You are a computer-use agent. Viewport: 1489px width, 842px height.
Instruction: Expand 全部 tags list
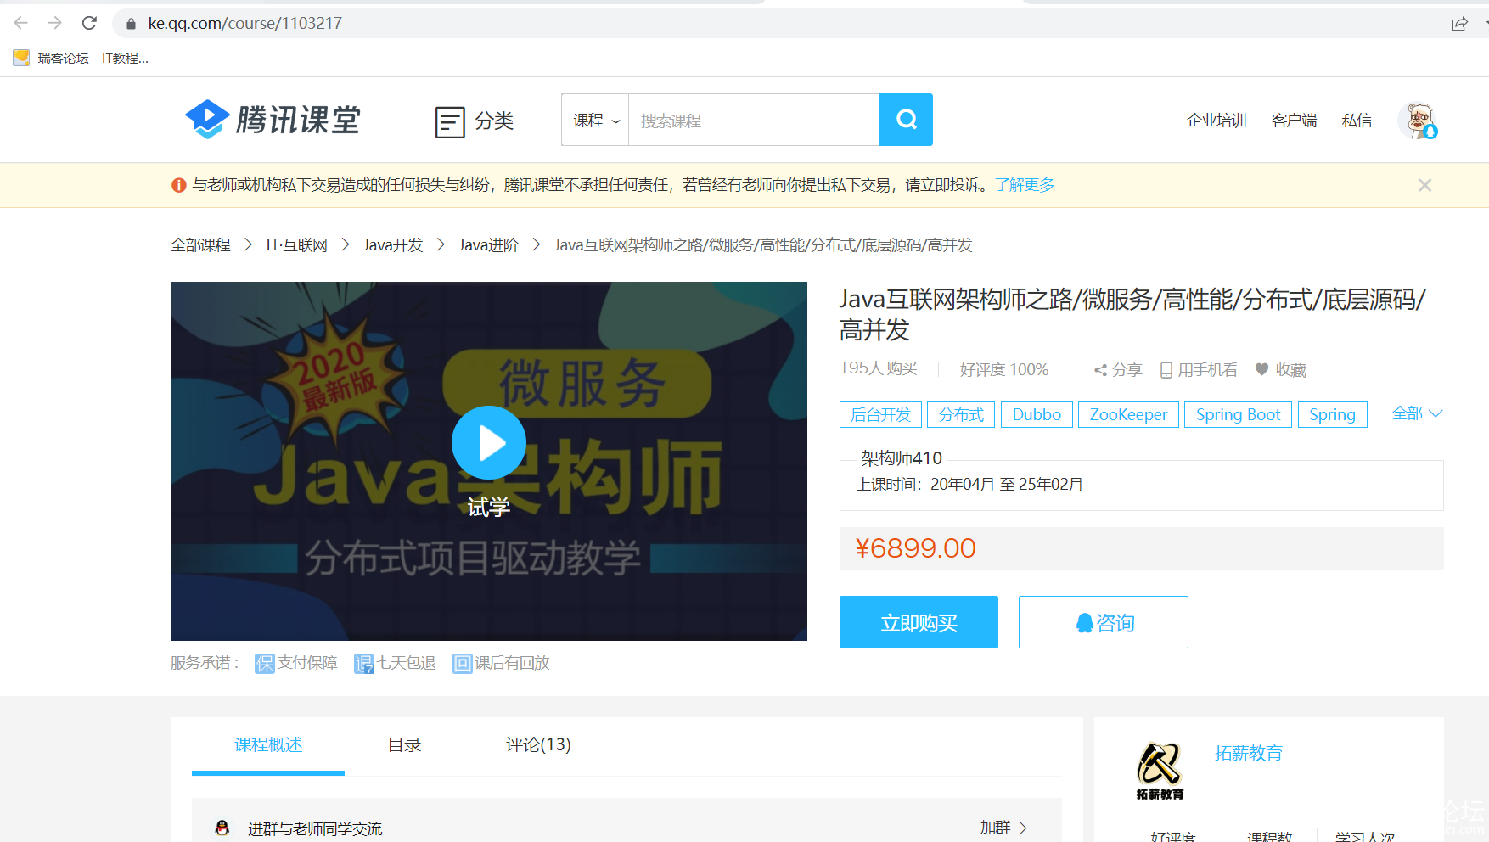coord(1417,413)
